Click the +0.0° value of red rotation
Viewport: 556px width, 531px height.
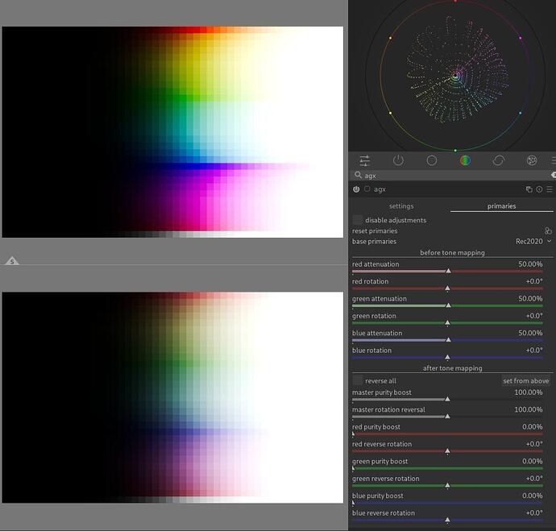point(534,281)
